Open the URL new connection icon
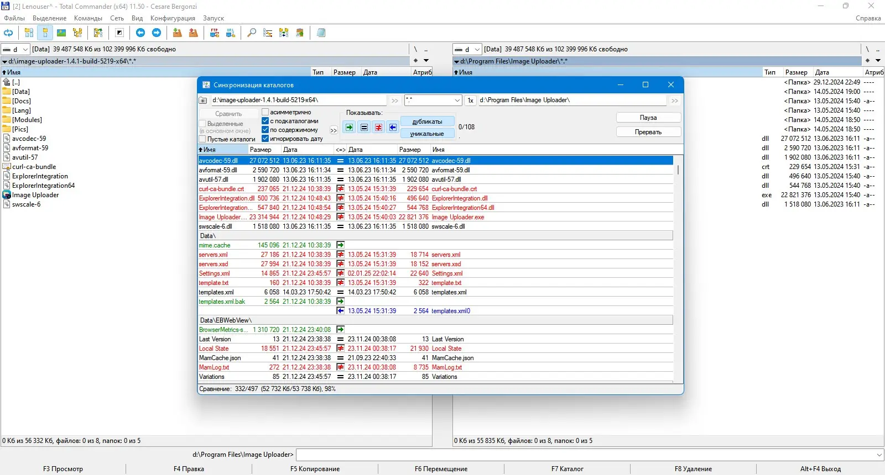This screenshot has height=475, width=885. pyautogui.click(x=231, y=33)
